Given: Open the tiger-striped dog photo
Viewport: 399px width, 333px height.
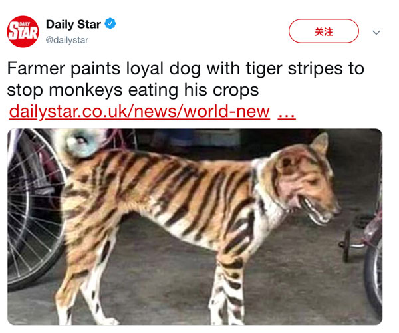Looking at the screenshot, I should click(x=195, y=227).
